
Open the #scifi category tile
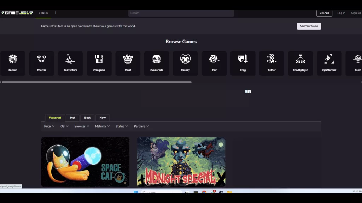point(354,63)
